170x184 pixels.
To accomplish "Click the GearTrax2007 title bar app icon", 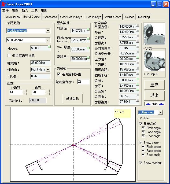I will click(x=3, y=4).
